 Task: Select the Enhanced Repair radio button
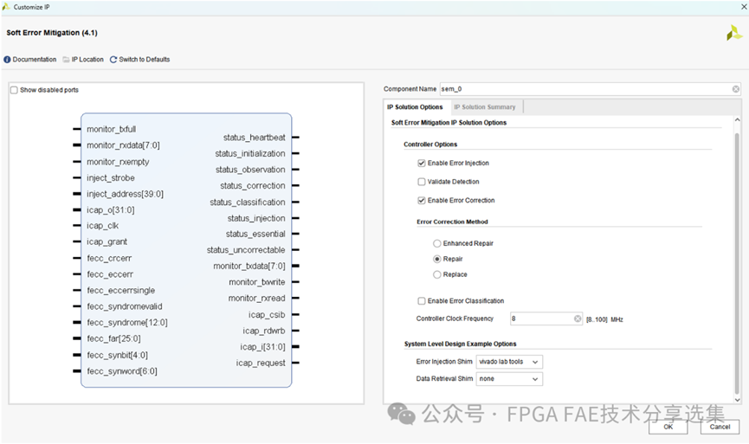(x=437, y=244)
